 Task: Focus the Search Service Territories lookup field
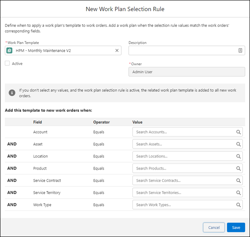pyautogui.click(x=188, y=193)
